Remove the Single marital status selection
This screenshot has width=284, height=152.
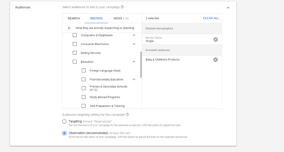click(216, 39)
